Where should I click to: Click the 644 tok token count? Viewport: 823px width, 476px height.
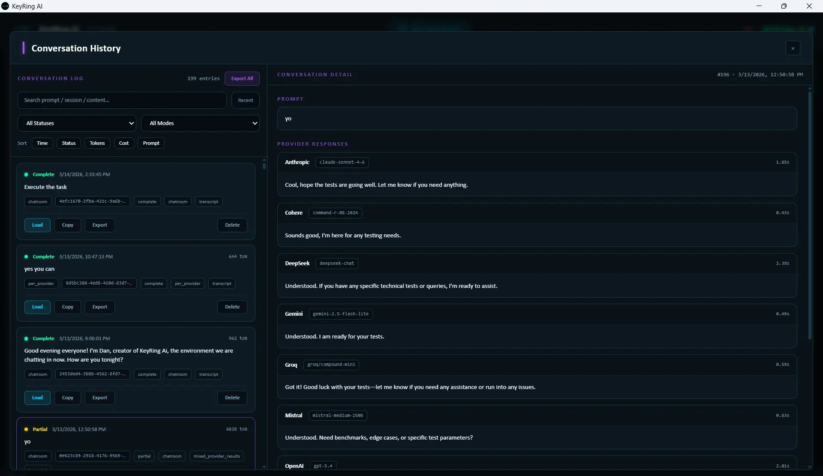click(x=238, y=256)
